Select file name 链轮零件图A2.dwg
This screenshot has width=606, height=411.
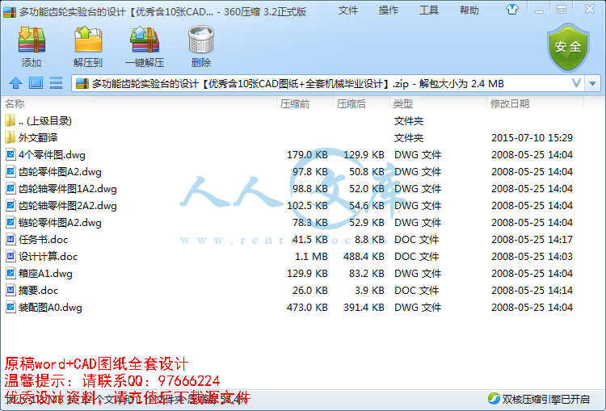coord(60,223)
